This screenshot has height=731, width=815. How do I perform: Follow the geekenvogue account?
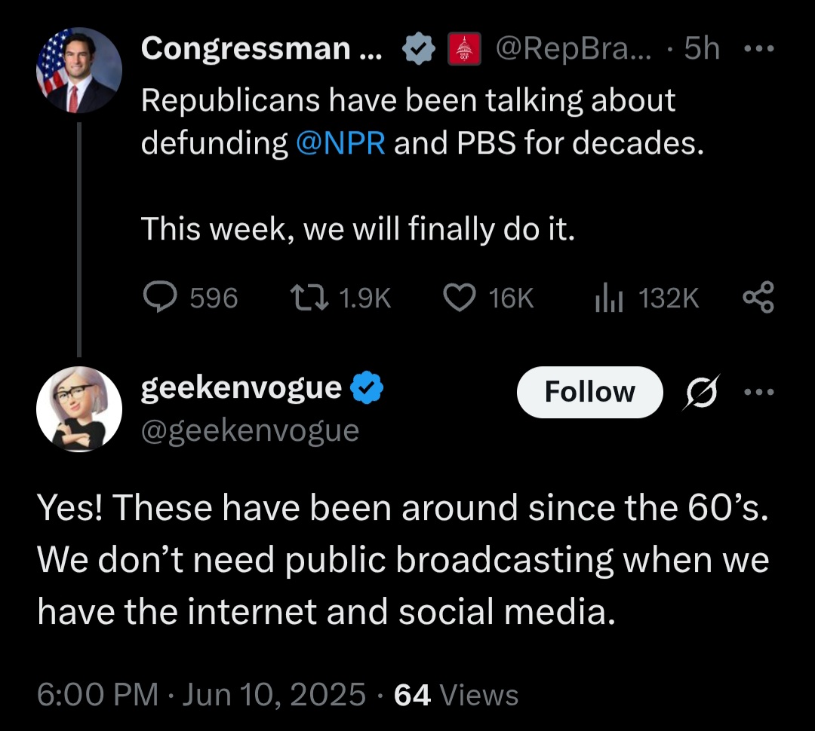[x=589, y=392]
